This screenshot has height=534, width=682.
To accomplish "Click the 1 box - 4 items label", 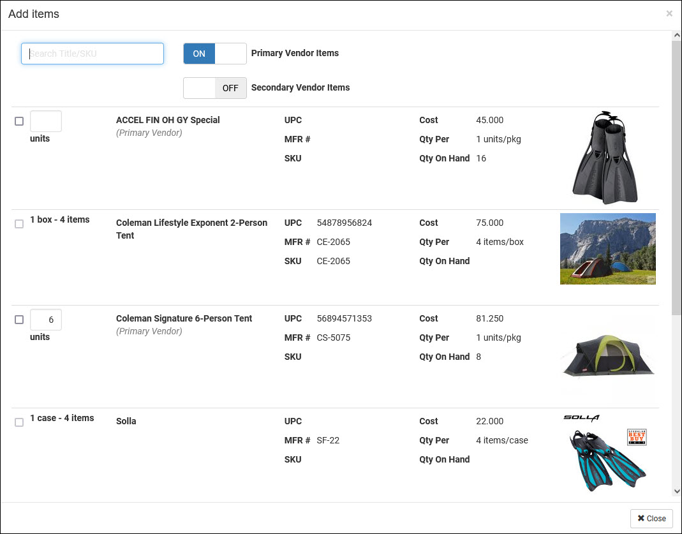I will (x=60, y=219).
